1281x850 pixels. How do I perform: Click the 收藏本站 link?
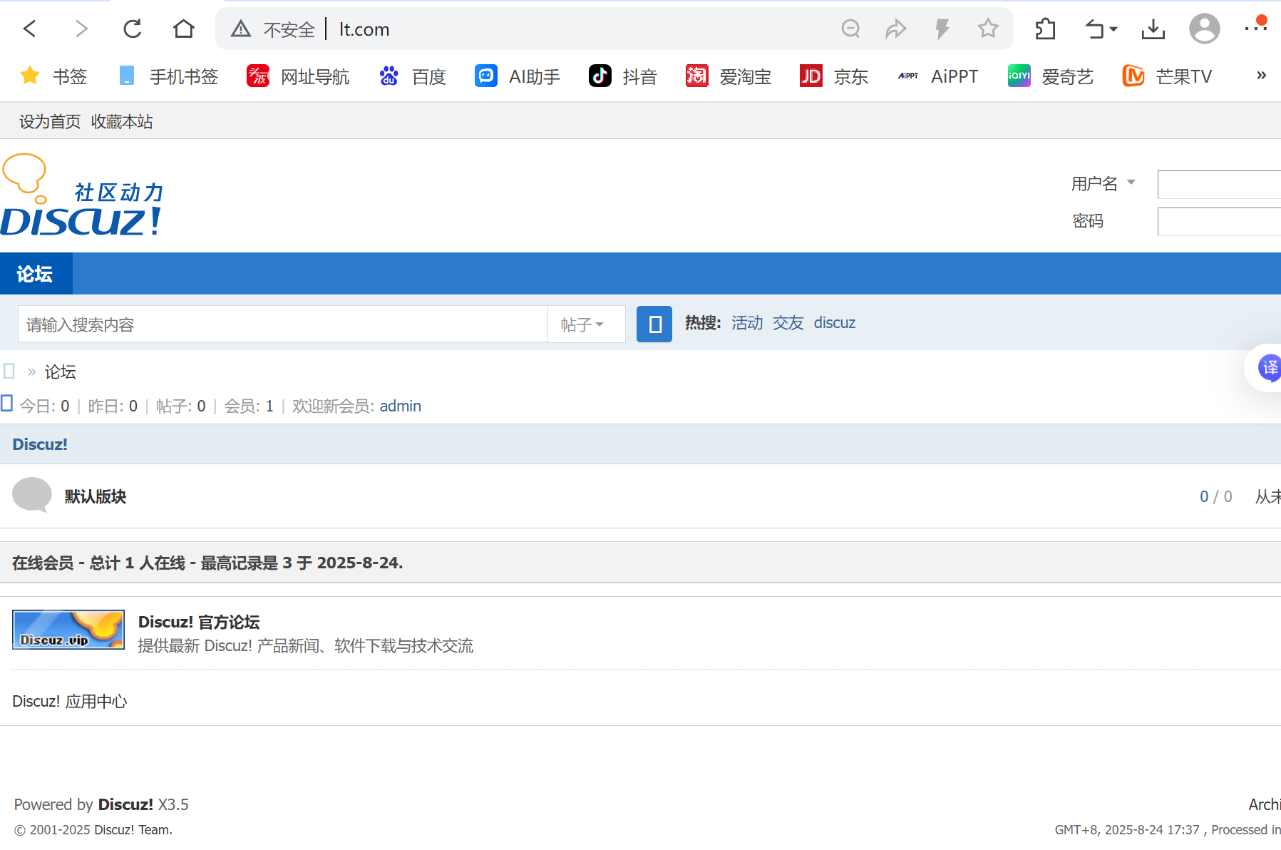pyautogui.click(x=122, y=121)
